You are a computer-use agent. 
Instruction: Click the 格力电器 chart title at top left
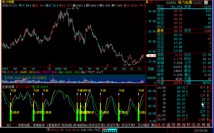8,2
